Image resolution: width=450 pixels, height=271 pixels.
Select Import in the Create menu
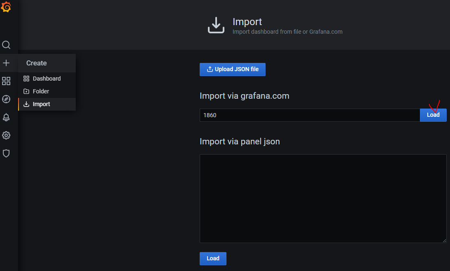(x=47, y=104)
